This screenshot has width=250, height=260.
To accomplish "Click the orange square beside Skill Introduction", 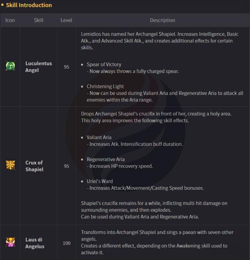I will [x=2, y=5].
